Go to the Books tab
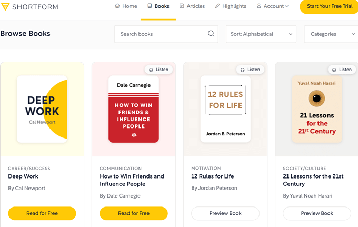Screen dimensions: 358x227 pyautogui.click(x=158, y=6)
